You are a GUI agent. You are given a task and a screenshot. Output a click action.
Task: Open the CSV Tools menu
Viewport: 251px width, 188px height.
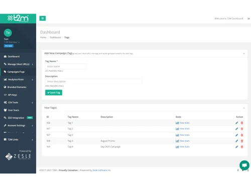click(x=13, y=102)
